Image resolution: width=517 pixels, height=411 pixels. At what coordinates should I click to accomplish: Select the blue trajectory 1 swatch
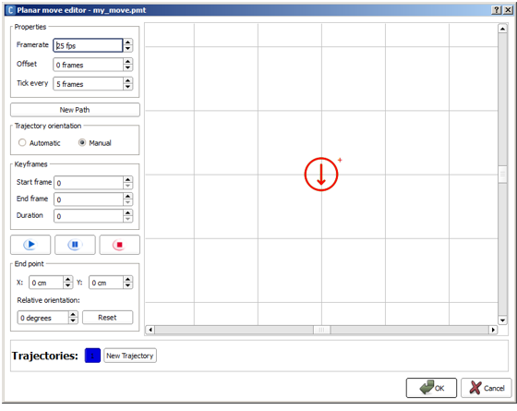click(92, 356)
